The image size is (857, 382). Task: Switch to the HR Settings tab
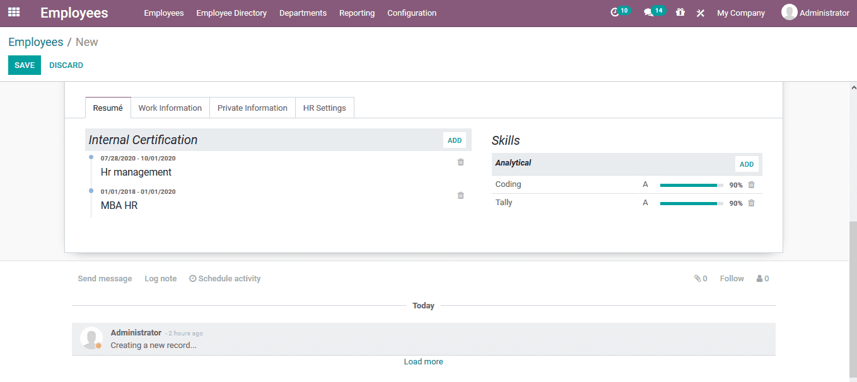324,108
